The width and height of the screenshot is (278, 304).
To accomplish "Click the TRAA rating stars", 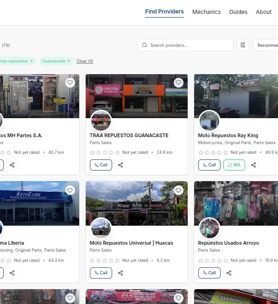I will (x=105, y=152).
